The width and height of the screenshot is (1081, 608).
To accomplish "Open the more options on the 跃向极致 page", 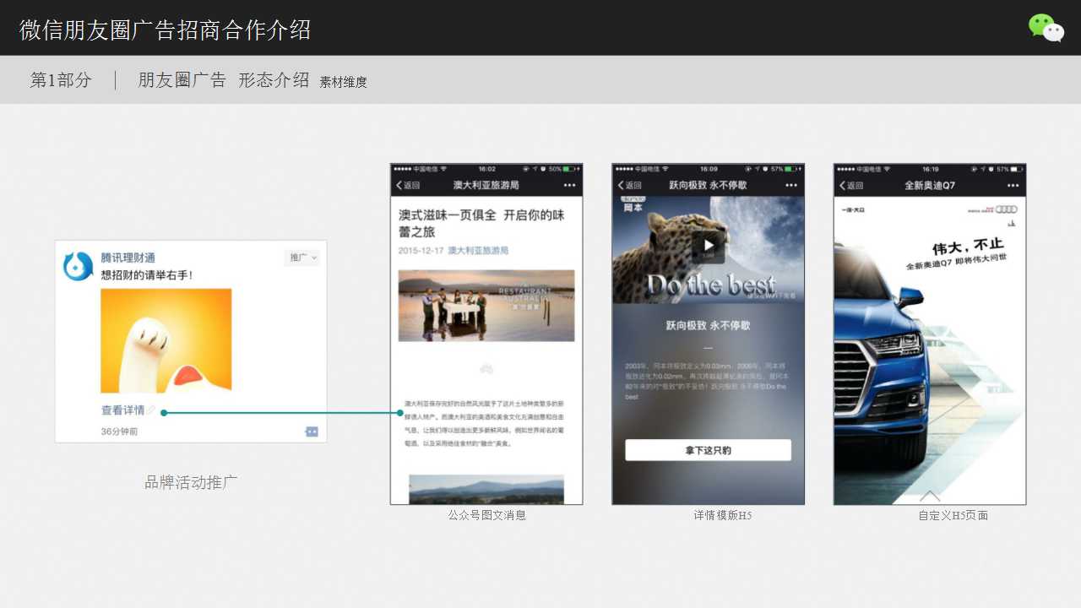I will 791,186.
